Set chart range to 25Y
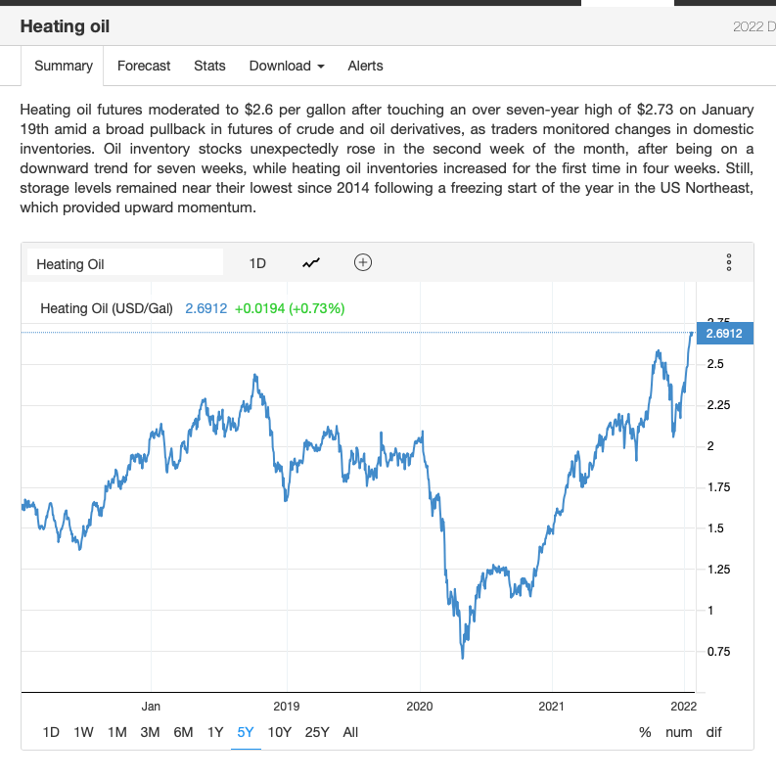The height and width of the screenshot is (779, 776). [x=317, y=732]
